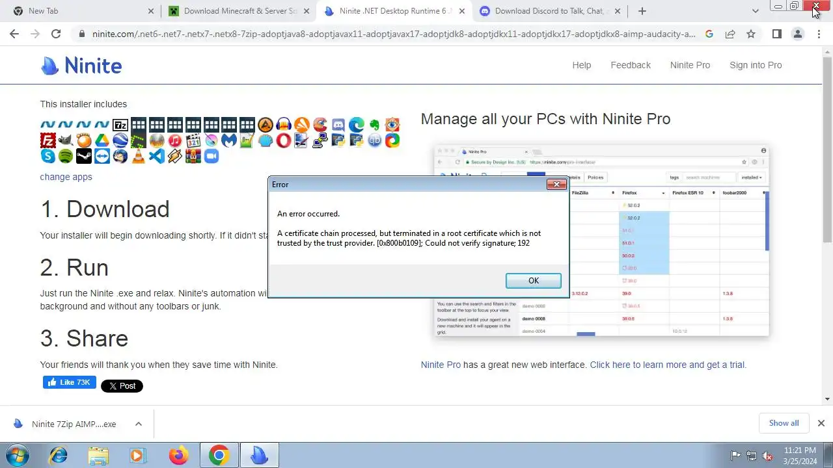Click the Google Earth app icon

click(x=120, y=140)
